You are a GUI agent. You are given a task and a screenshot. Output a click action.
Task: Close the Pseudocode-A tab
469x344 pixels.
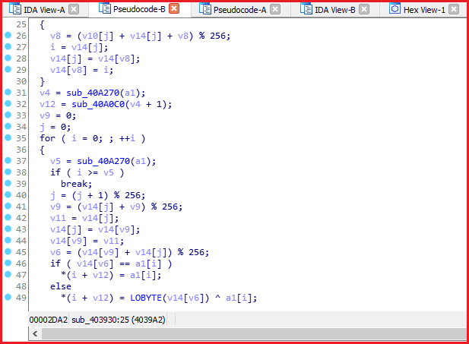point(275,10)
